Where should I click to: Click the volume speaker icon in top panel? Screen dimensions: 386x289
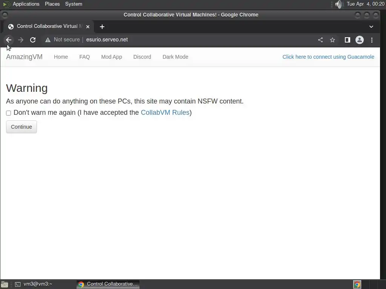click(x=339, y=4)
